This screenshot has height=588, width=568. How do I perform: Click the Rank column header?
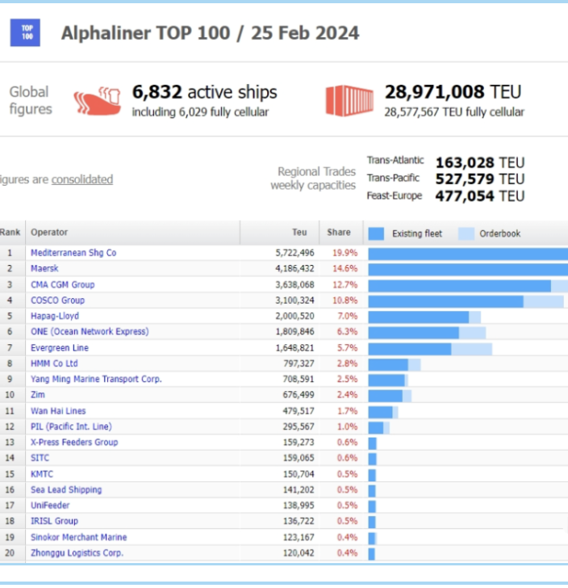click(10, 233)
